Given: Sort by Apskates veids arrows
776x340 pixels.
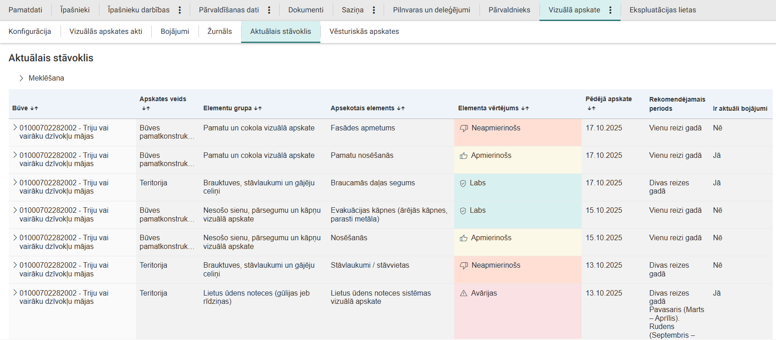Looking at the screenshot, I should pyautogui.click(x=146, y=108).
